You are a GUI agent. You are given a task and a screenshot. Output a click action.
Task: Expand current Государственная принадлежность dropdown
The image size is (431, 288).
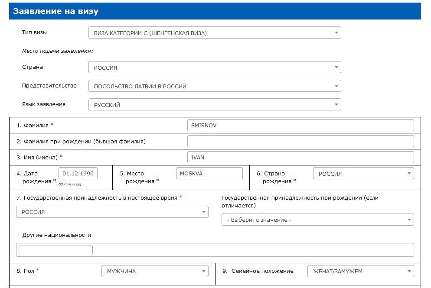[112, 212]
